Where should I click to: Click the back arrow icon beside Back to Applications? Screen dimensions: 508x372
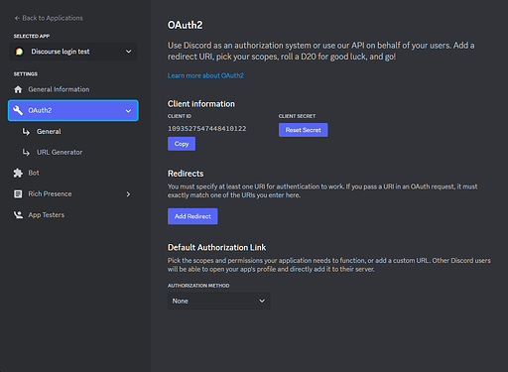17,18
